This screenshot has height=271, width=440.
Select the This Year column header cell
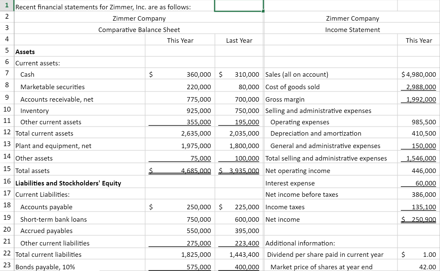point(180,40)
